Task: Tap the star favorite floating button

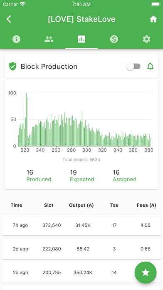Action: [146, 272]
